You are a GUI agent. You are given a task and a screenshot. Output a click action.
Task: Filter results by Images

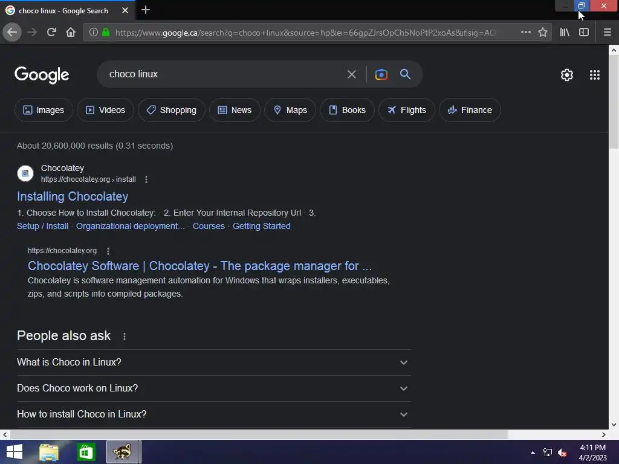tap(44, 110)
